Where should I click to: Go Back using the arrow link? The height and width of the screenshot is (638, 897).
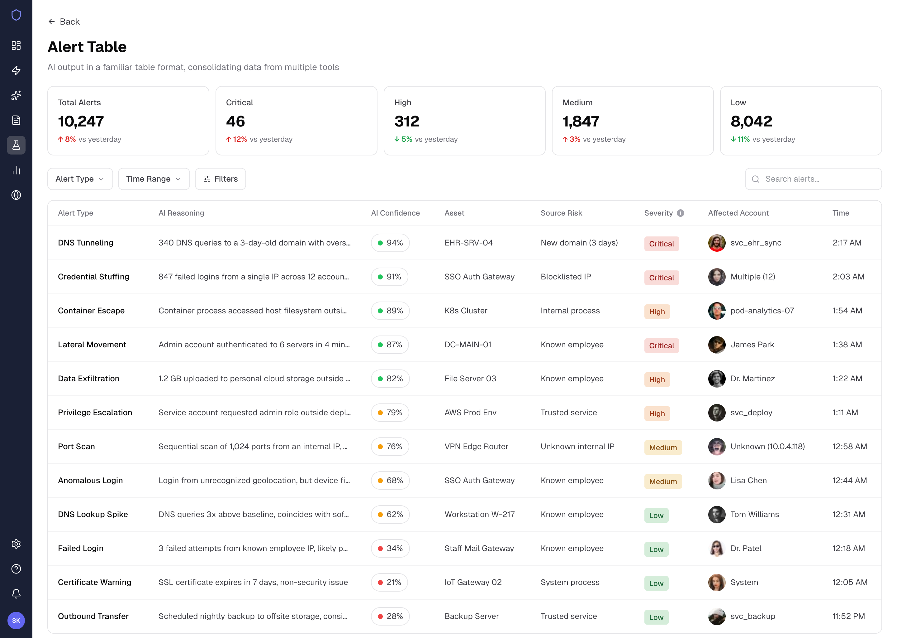(x=64, y=21)
